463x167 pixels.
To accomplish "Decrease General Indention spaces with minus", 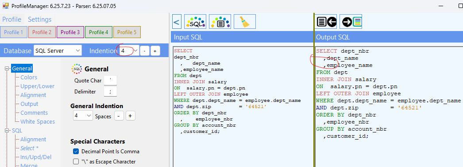I will (x=119, y=116).
